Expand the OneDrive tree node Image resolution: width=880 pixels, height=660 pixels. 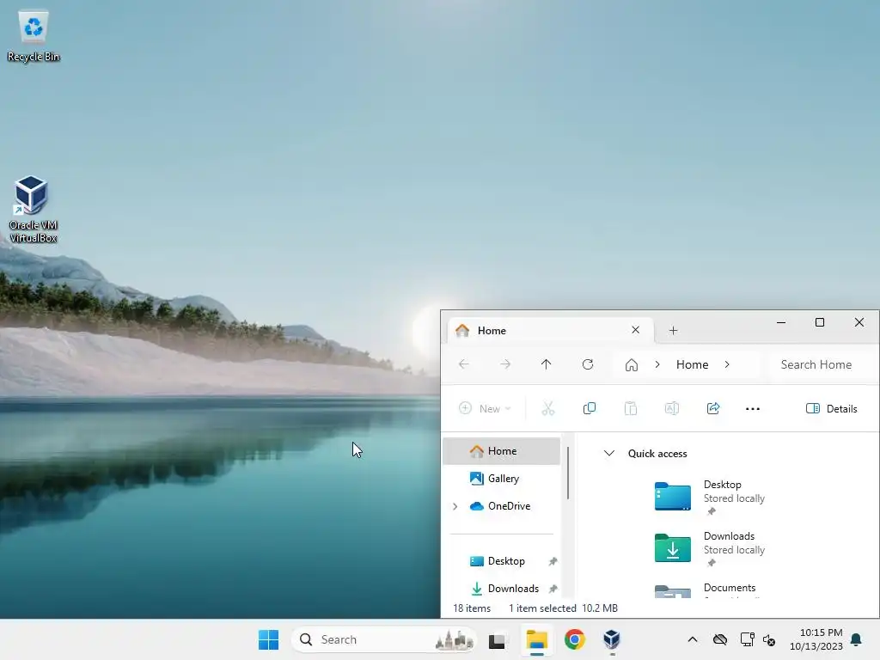455,506
